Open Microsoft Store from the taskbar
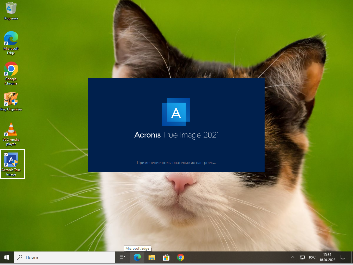353x265 pixels. click(166, 257)
